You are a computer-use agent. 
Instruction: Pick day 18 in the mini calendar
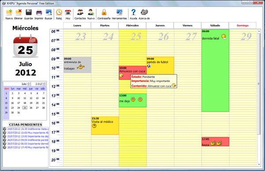pos(25,103)
